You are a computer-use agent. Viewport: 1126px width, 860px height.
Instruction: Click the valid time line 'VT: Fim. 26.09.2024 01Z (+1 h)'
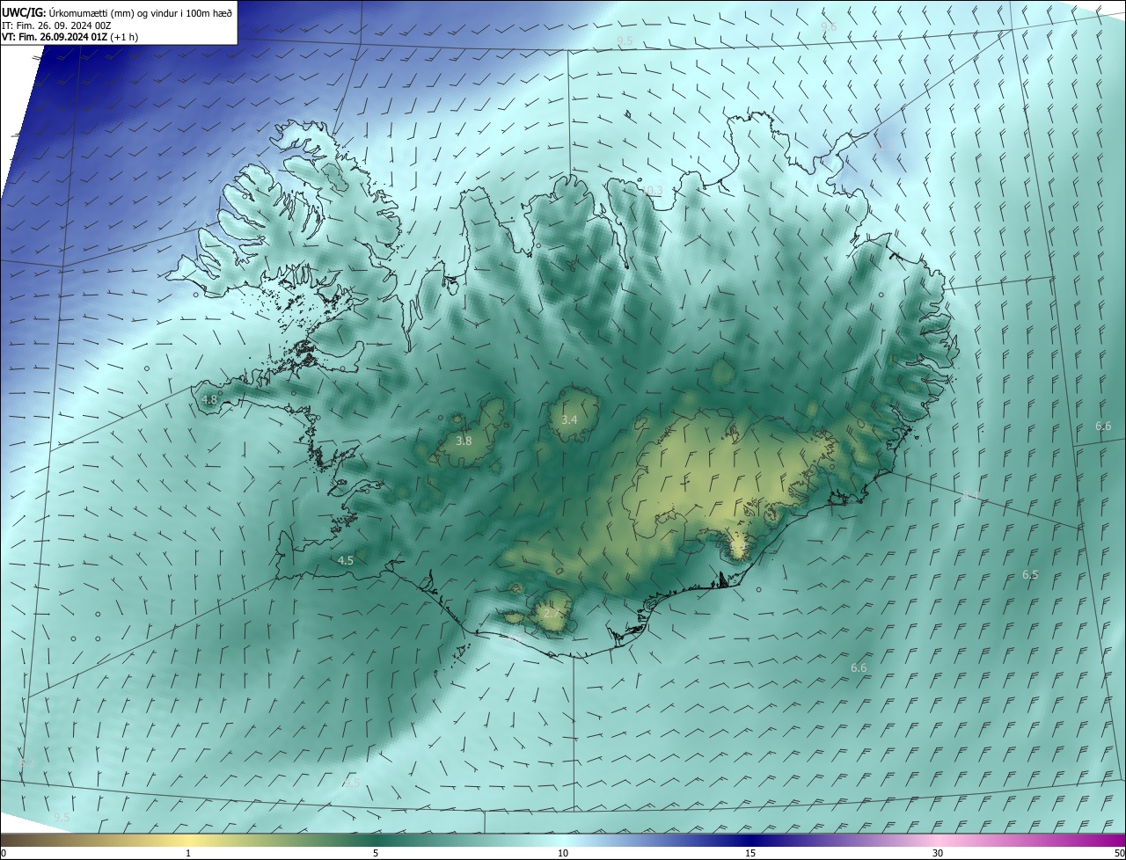[70, 37]
